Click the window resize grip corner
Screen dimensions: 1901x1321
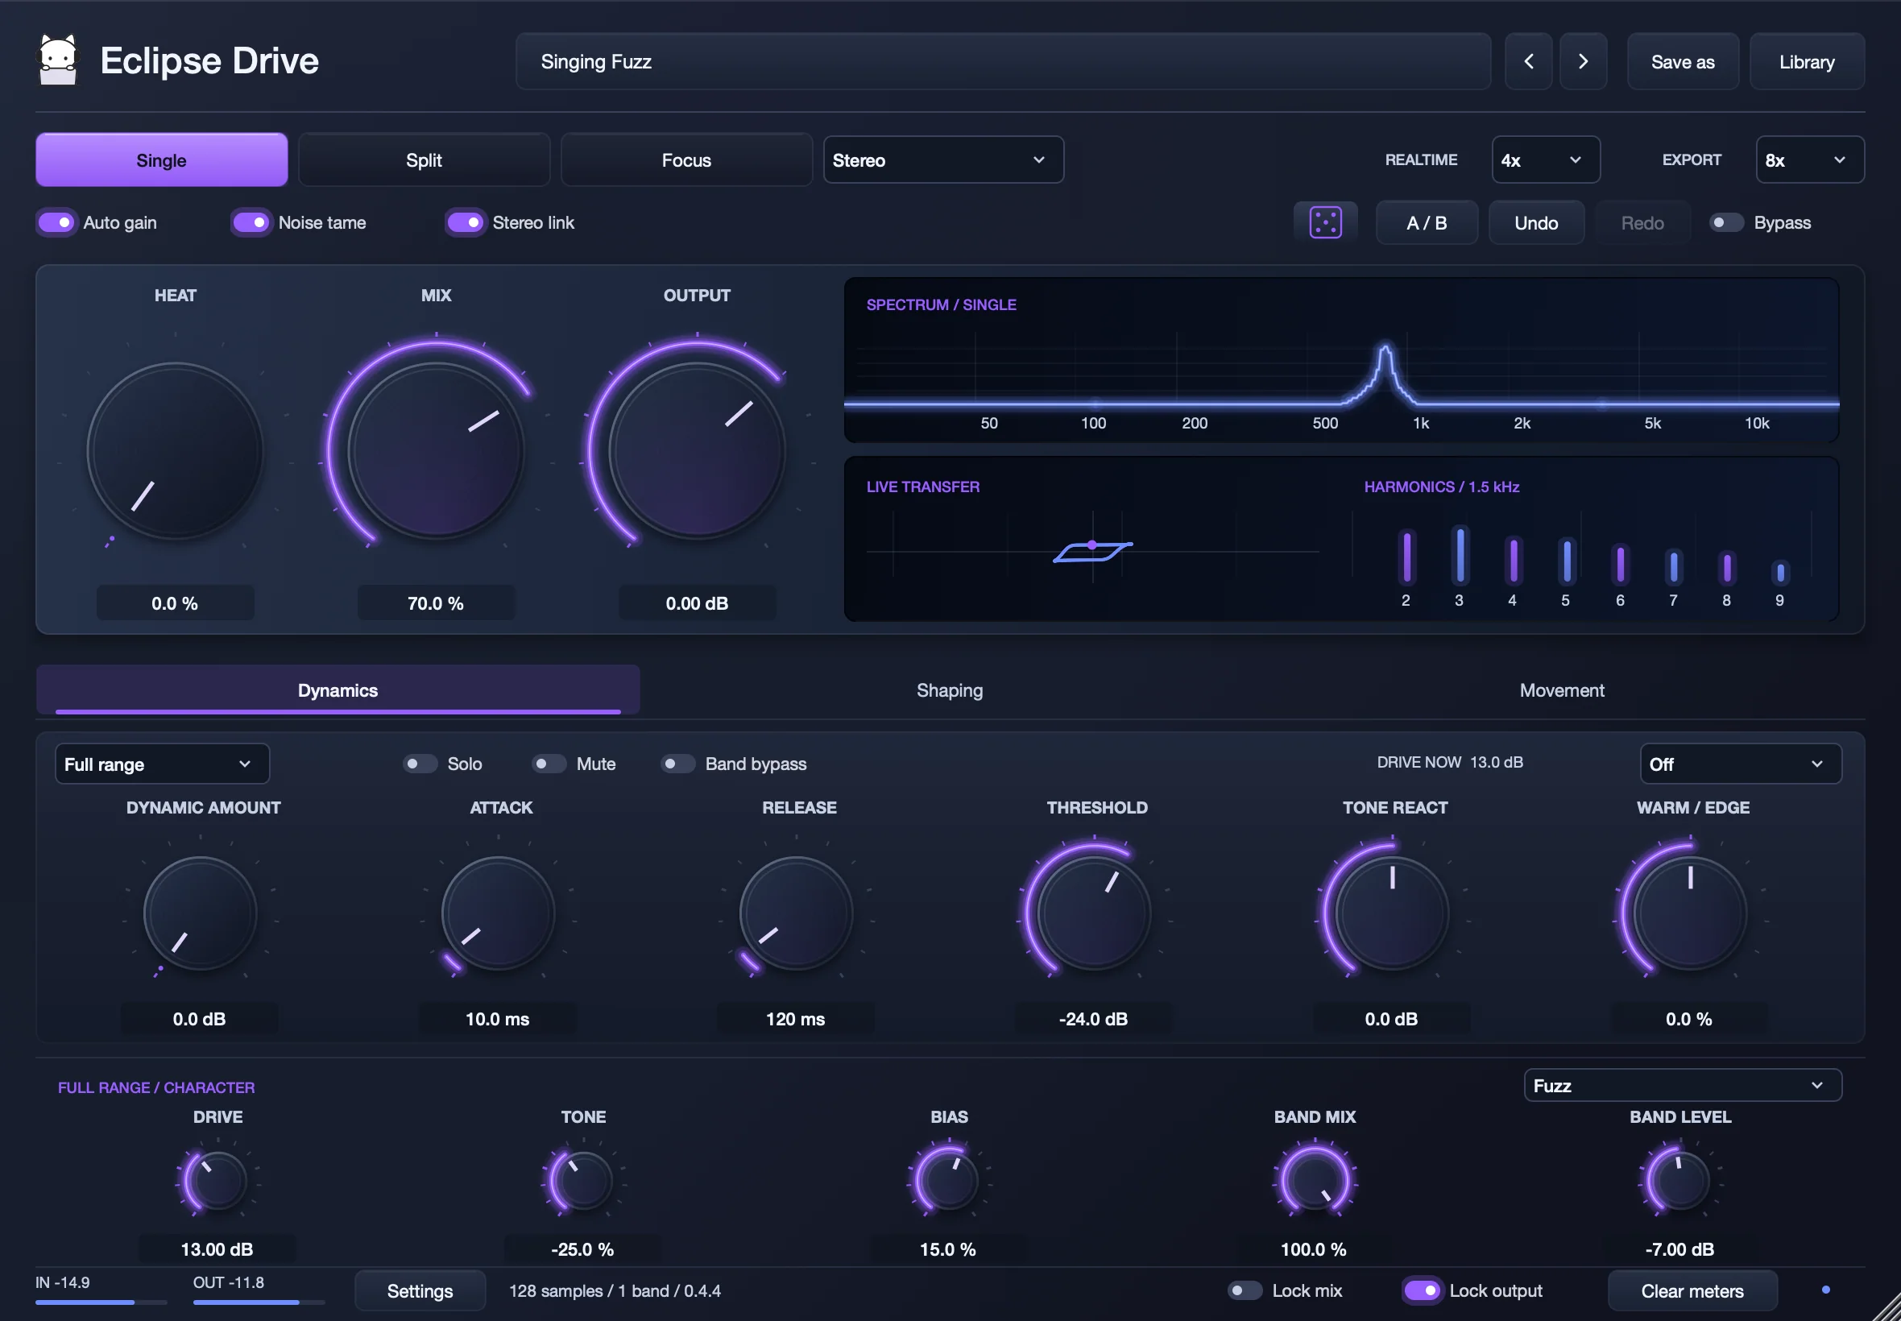pos(1887,1307)
